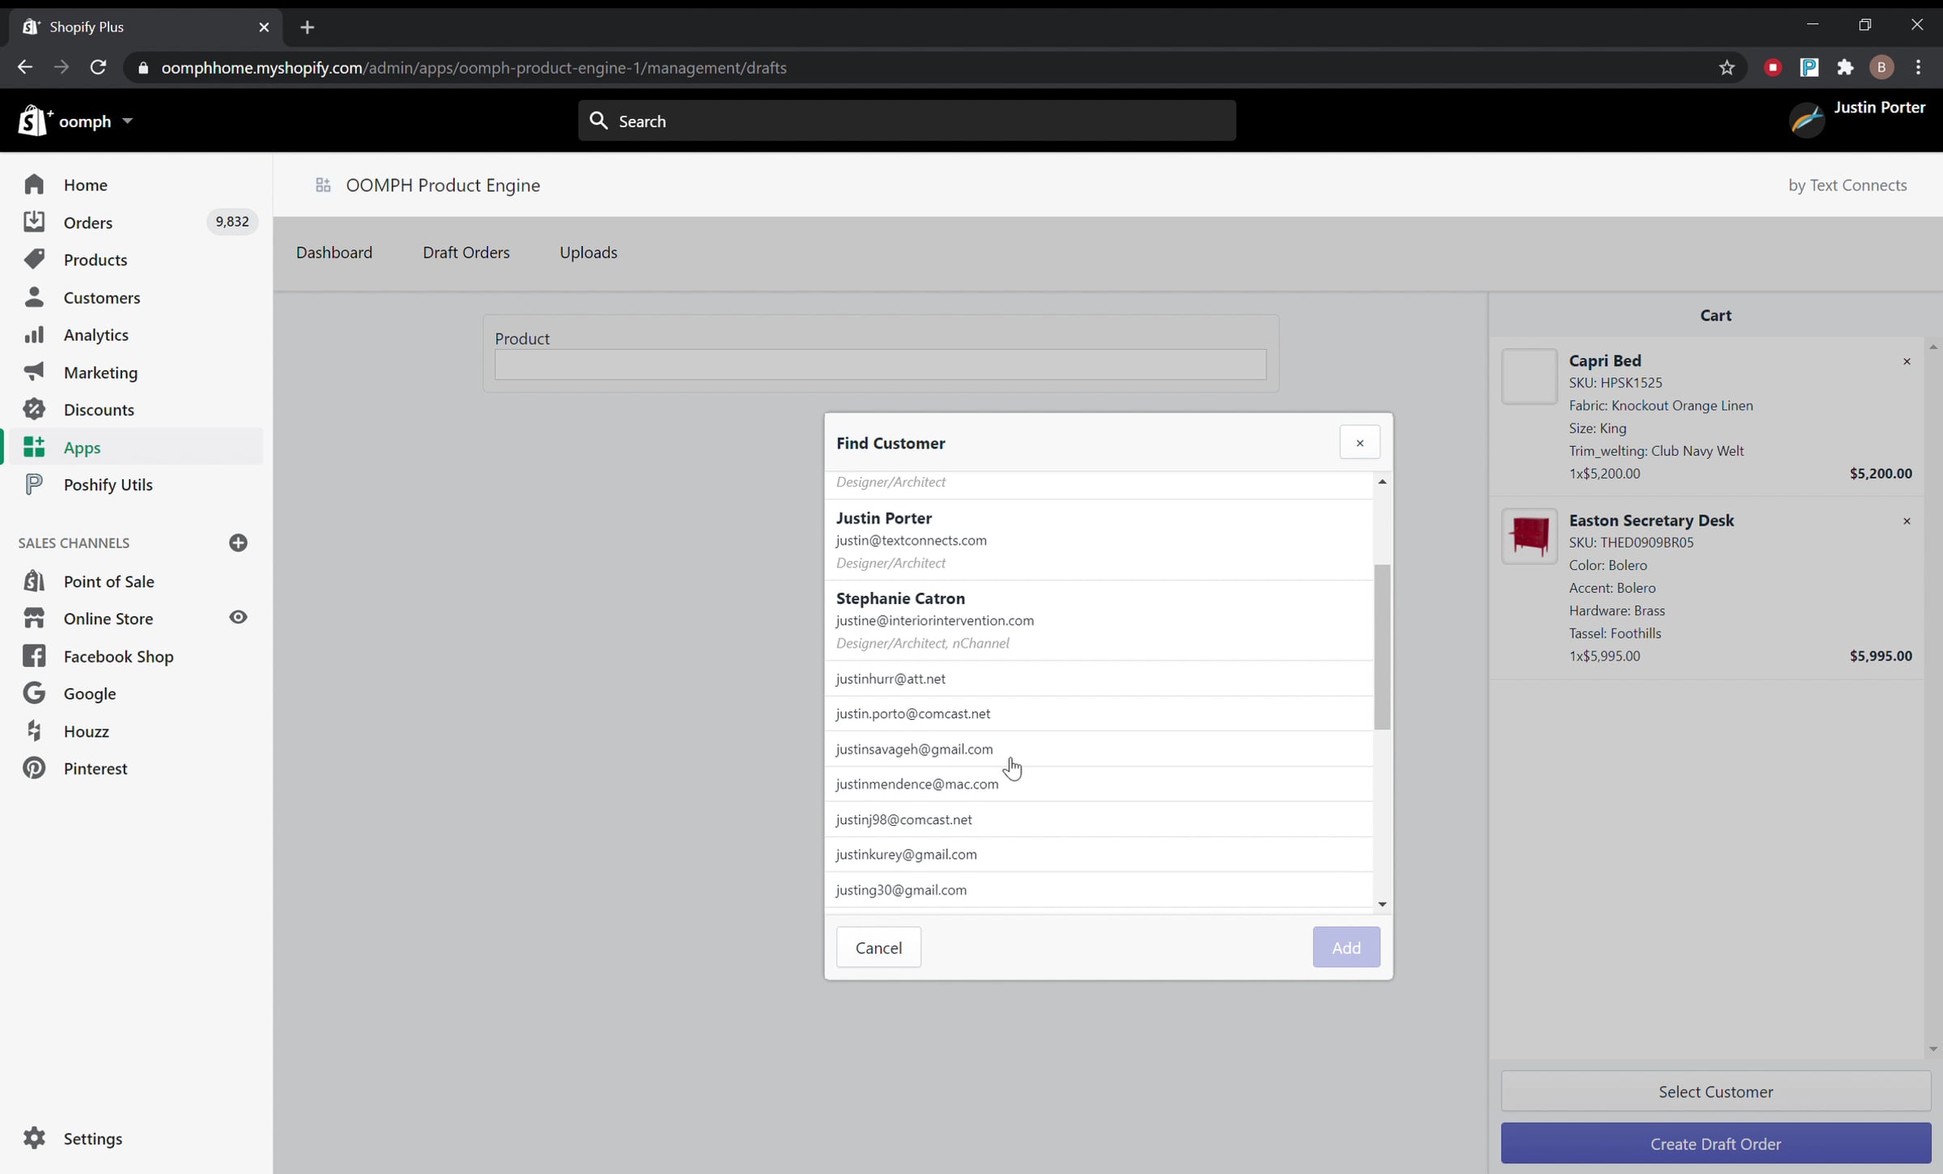Click customer list scroll down arrow
Image resolution: width=1943 pixels, height=1174 pixels.
pos(1382,904)
